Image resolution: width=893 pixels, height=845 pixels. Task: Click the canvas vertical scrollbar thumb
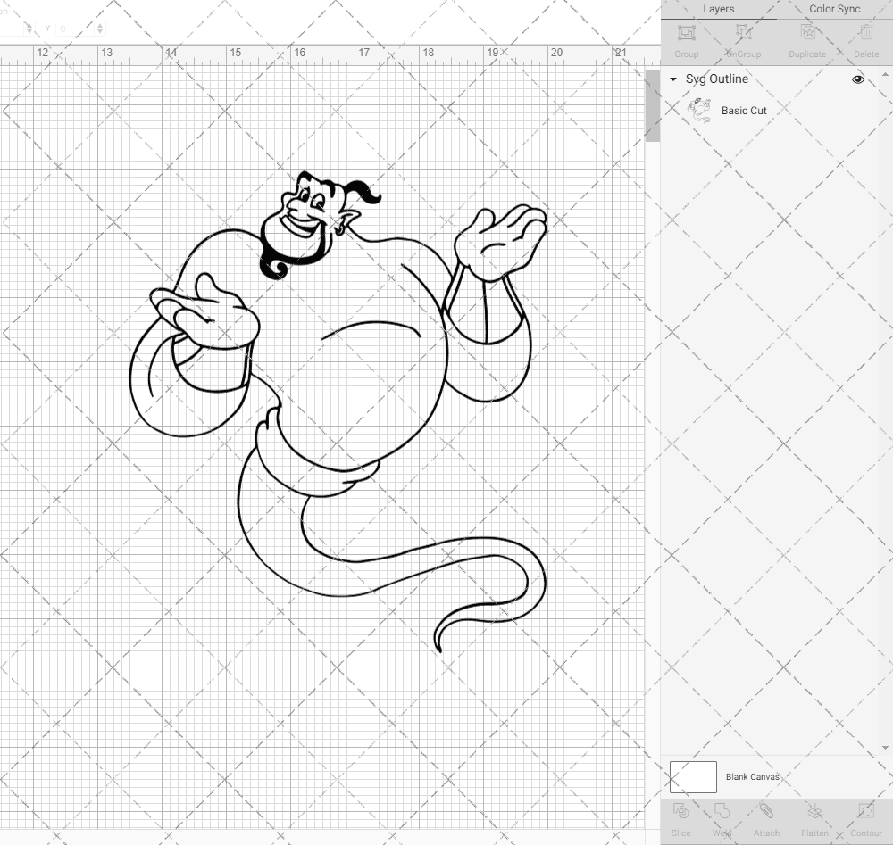pos(652,106)
